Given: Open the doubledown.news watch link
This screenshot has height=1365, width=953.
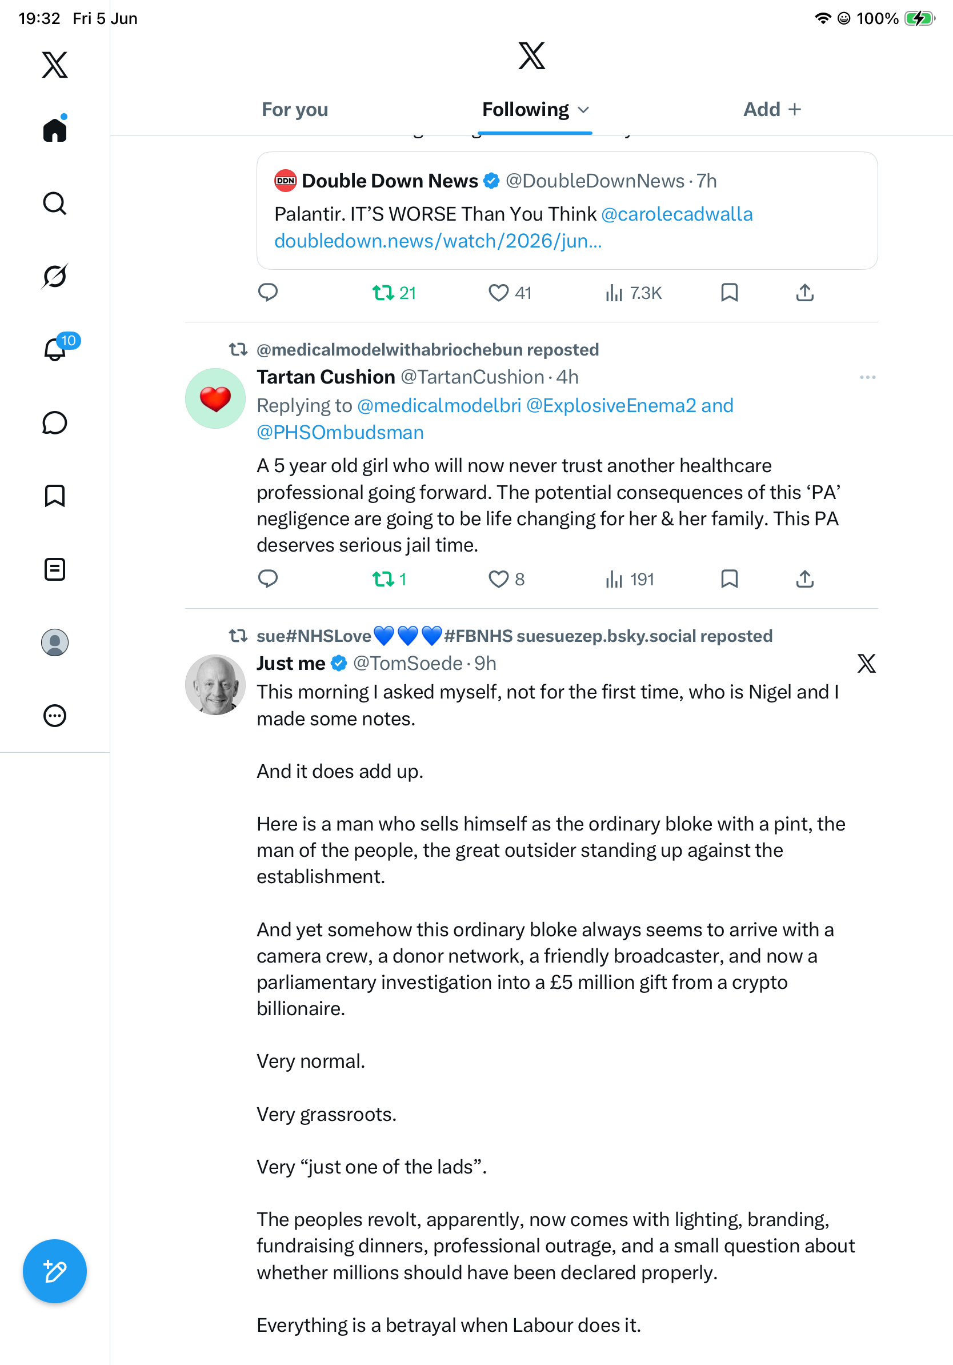Looking at the screenshot, I should point(438,241).
